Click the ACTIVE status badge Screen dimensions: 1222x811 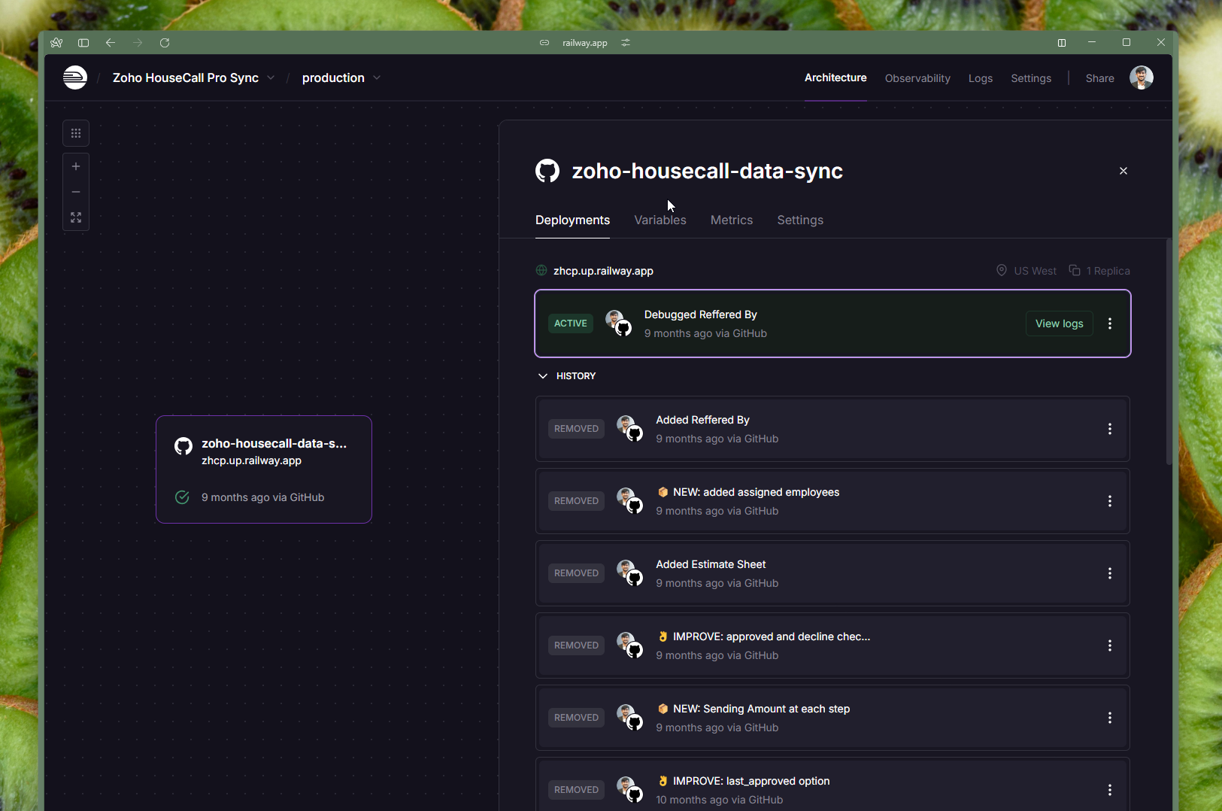[571, 323]
